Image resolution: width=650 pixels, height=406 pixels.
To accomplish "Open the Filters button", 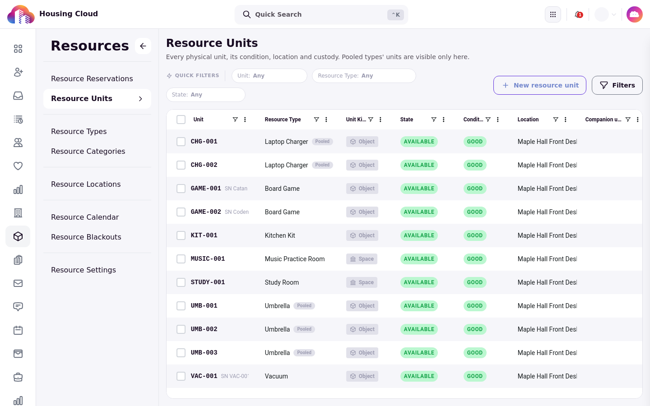I will pyautogui.click(x=617, y=85).
